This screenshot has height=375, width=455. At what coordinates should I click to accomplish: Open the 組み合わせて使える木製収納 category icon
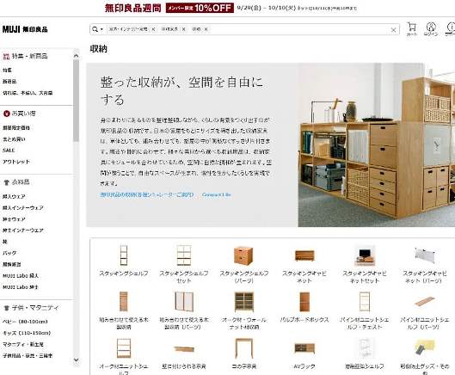click(x=124, y=302)
